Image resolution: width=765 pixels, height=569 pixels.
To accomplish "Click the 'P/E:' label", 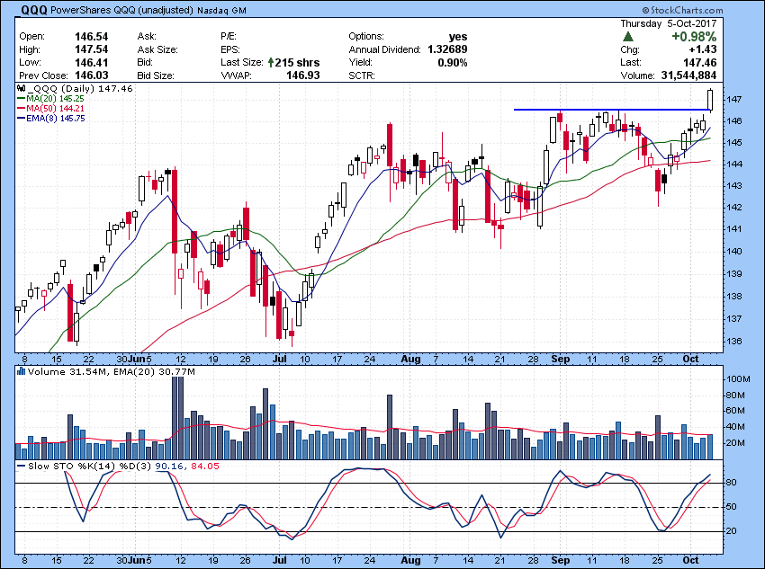I will [x=229, y=37].
